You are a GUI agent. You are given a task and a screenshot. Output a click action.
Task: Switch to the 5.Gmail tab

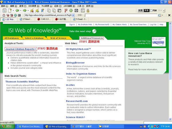[80, 19]
